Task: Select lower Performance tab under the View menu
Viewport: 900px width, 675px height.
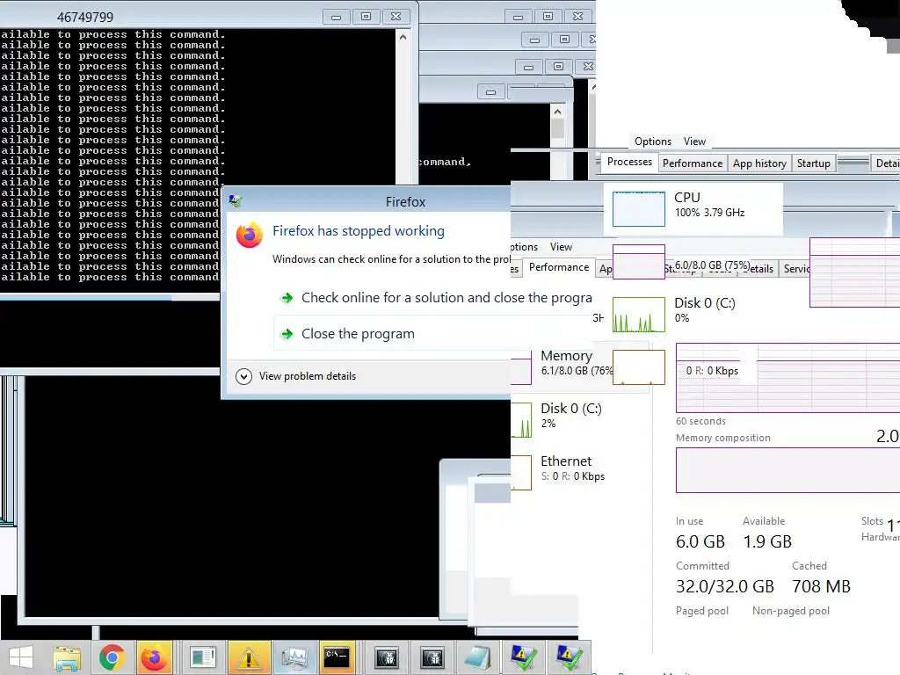Action: [558, 267]
